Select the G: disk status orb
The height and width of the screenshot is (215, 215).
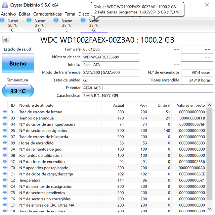83,20
